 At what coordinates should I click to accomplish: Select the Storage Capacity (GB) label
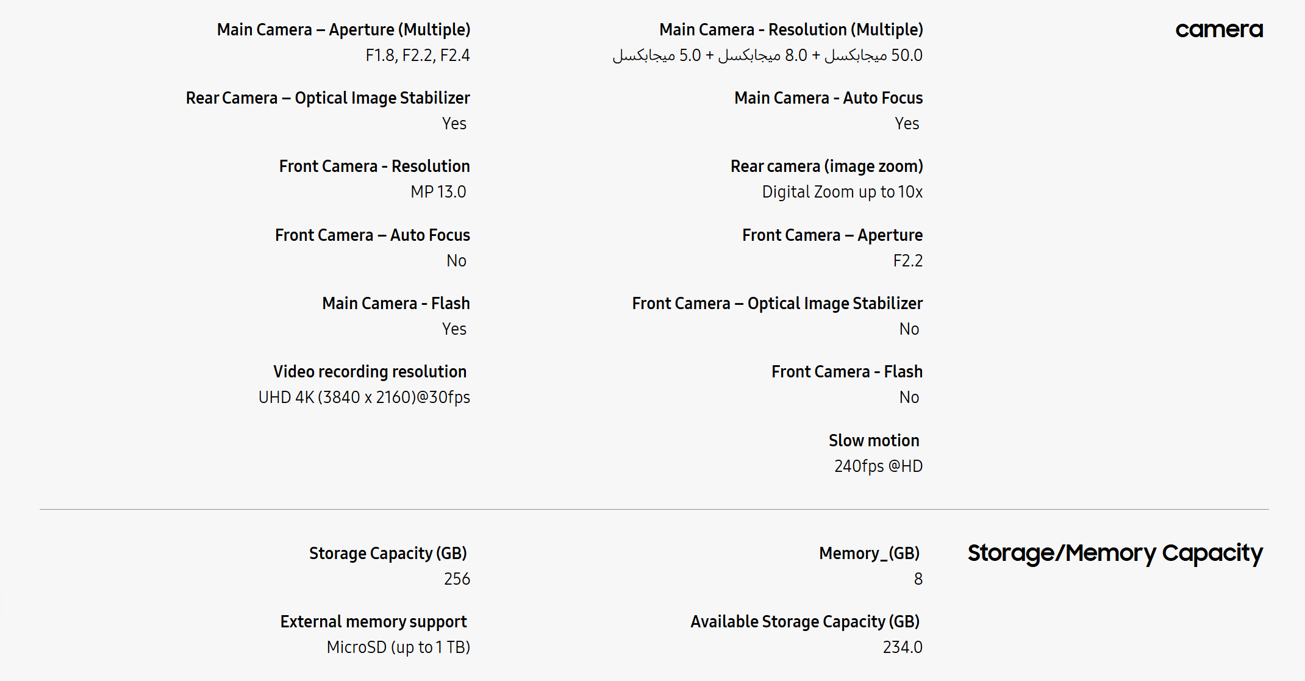click(388, 553)
